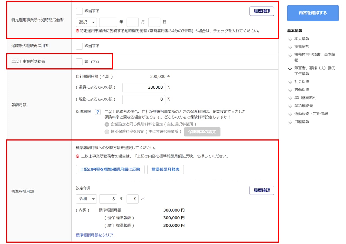The image size is (346, 244).
Task: Click the 通貨によるものの額 field showing 300000
Action: (x=144, y=88)
